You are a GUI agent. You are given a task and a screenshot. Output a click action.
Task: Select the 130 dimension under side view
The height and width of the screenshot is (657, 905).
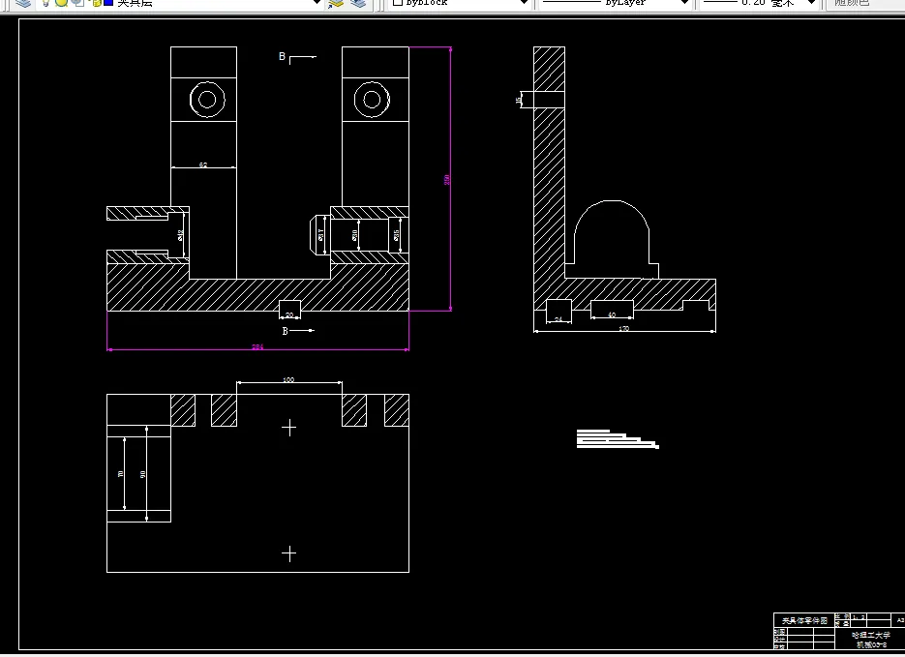pyautogui.click(x=624, y=328)
